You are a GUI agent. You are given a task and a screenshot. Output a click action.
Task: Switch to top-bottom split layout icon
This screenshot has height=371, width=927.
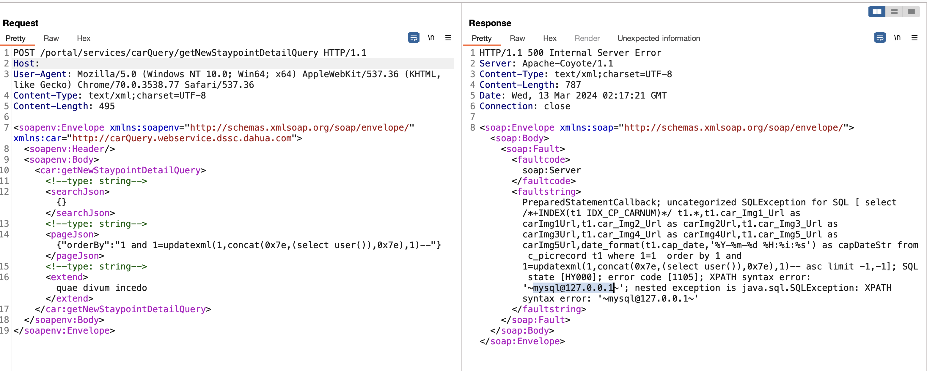(894, 12)
